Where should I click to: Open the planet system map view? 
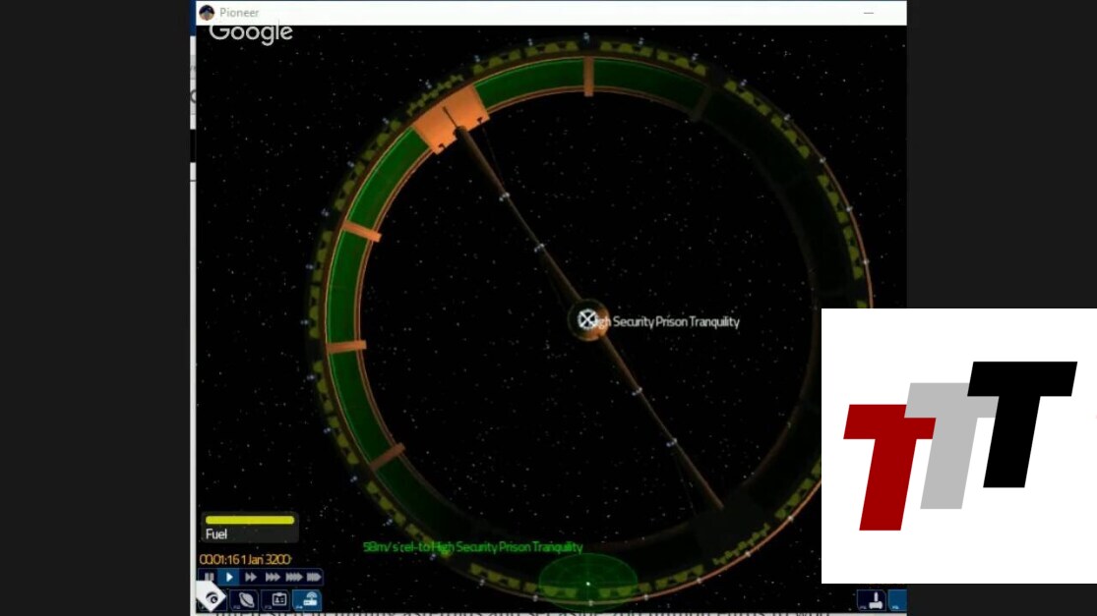(246, 599)
